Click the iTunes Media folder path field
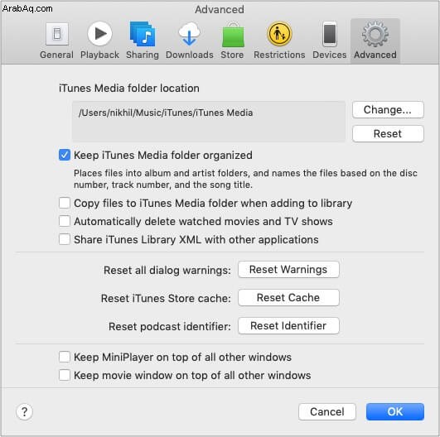This screenshot has width=440, height=437. pyautogui.click(x=209, y=122)
